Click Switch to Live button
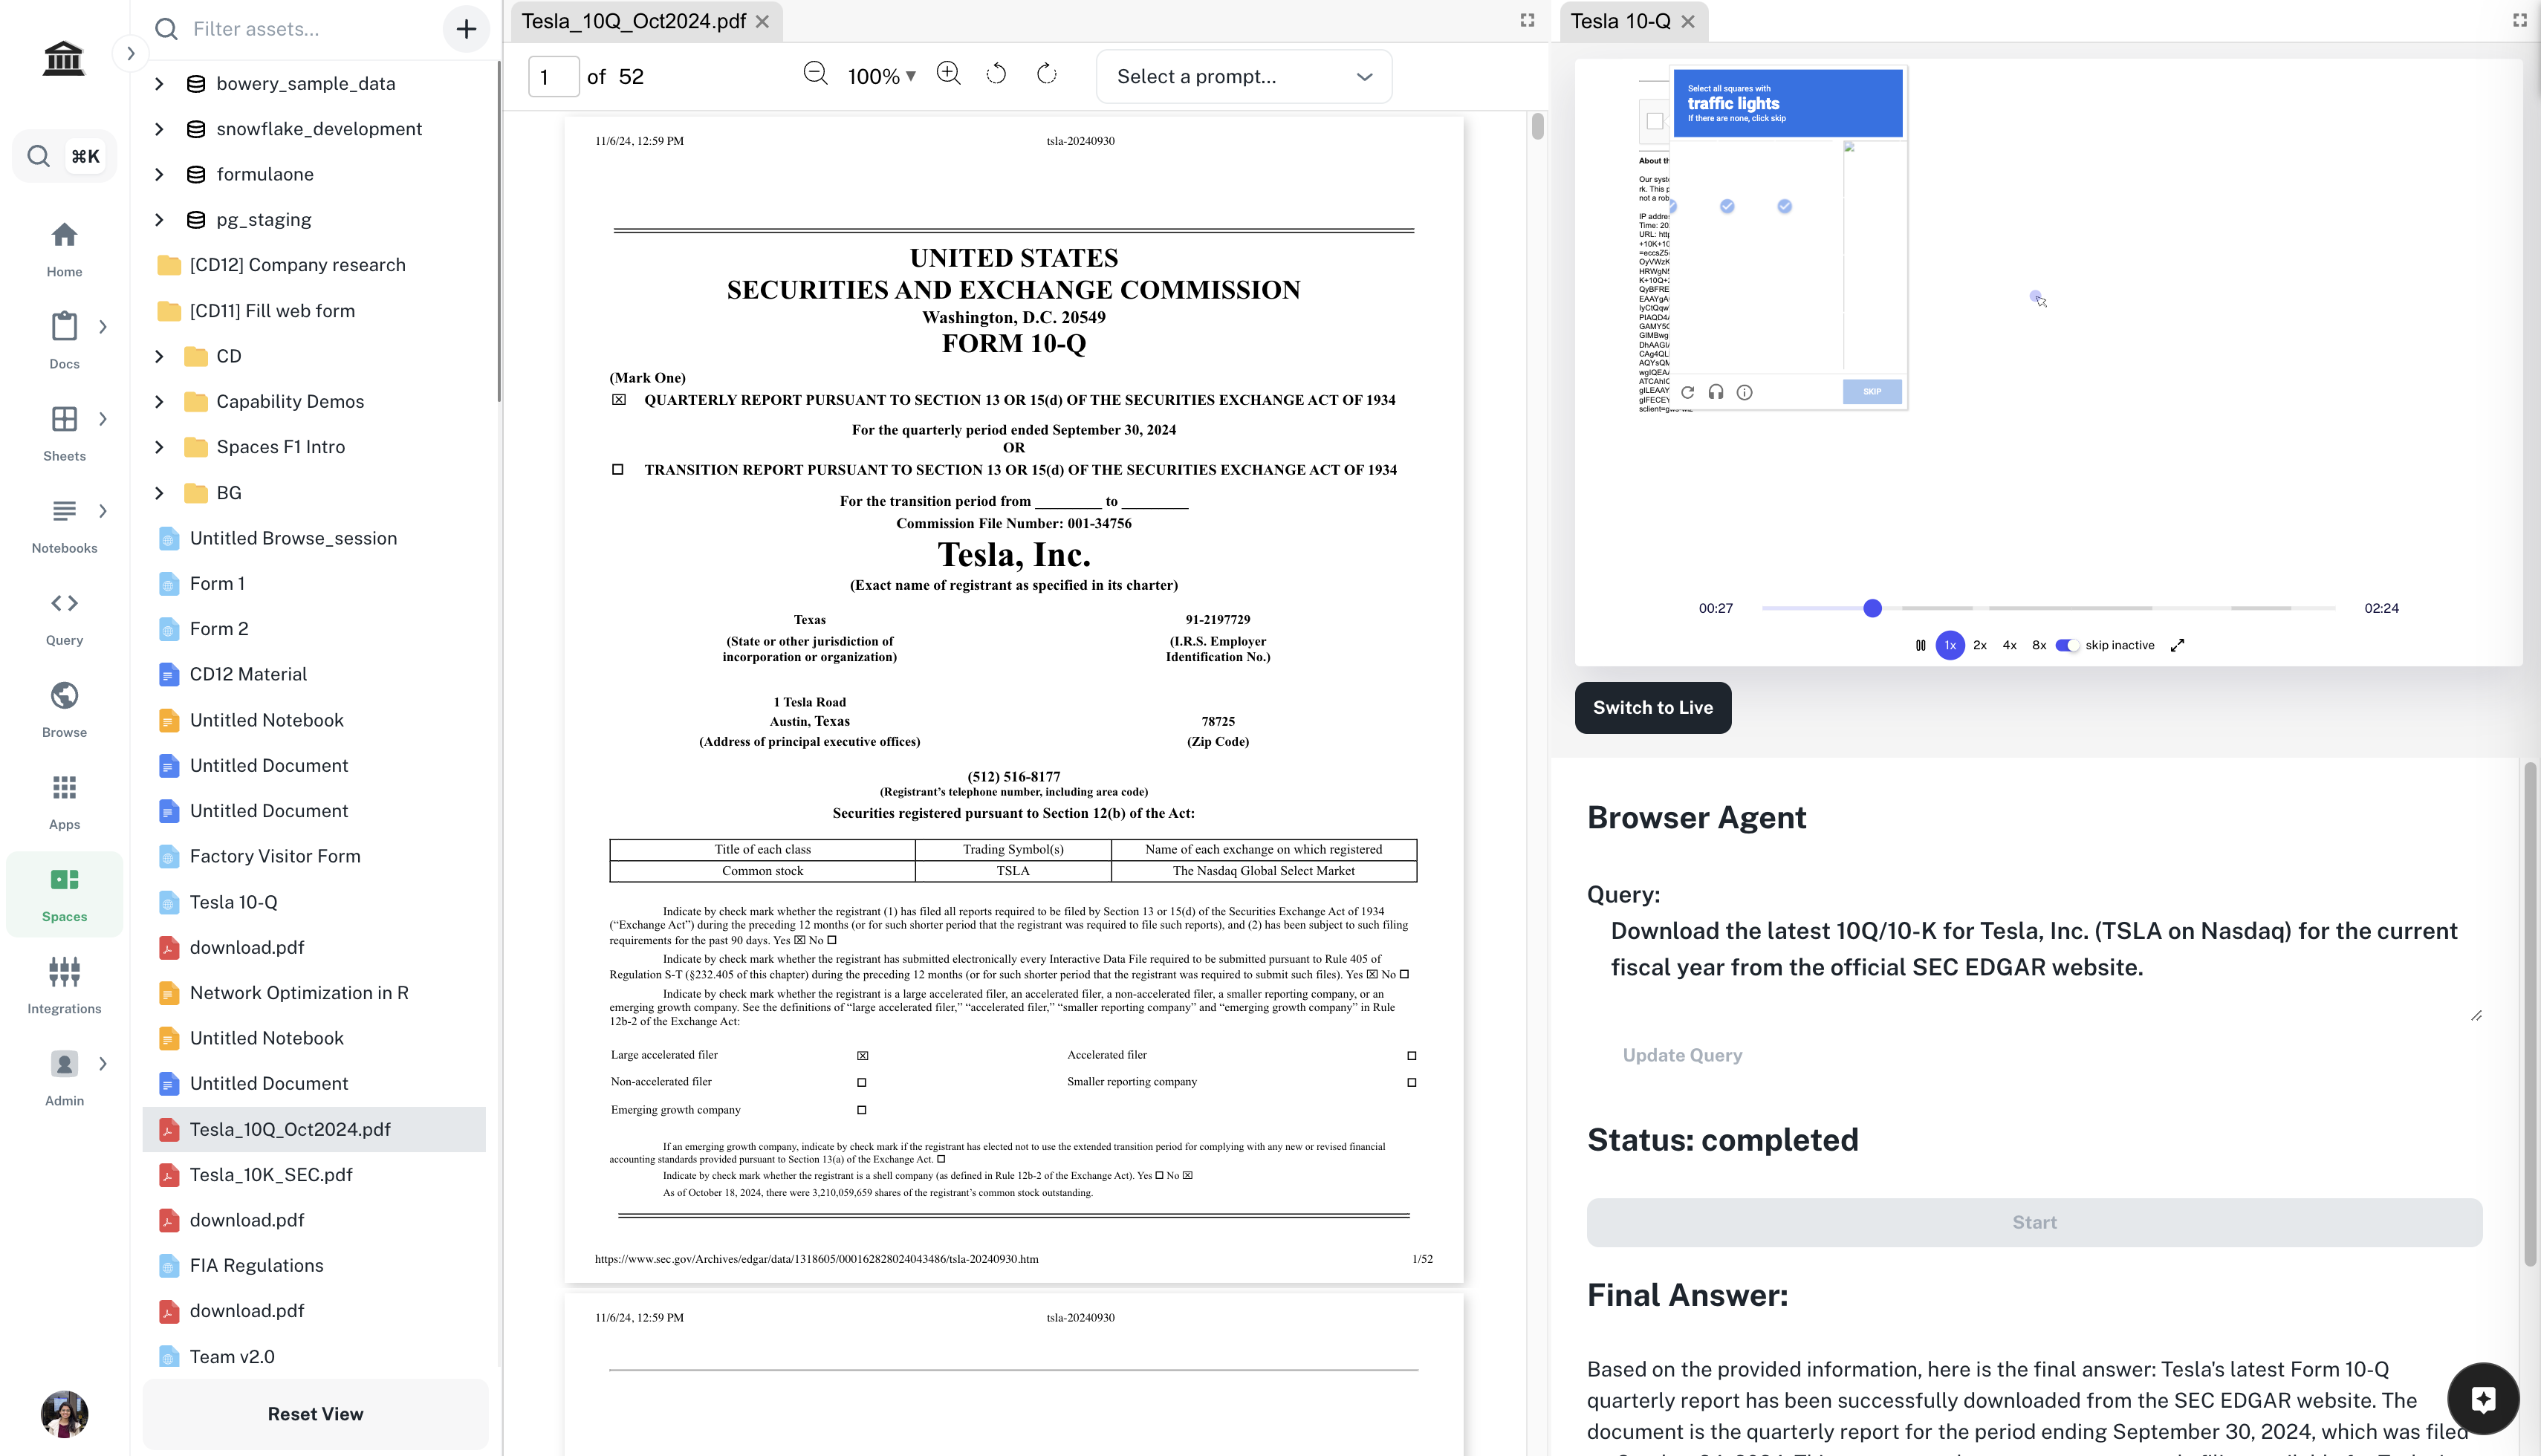The height and width of the screenshot is (1456, 2541). (1652, 708)
